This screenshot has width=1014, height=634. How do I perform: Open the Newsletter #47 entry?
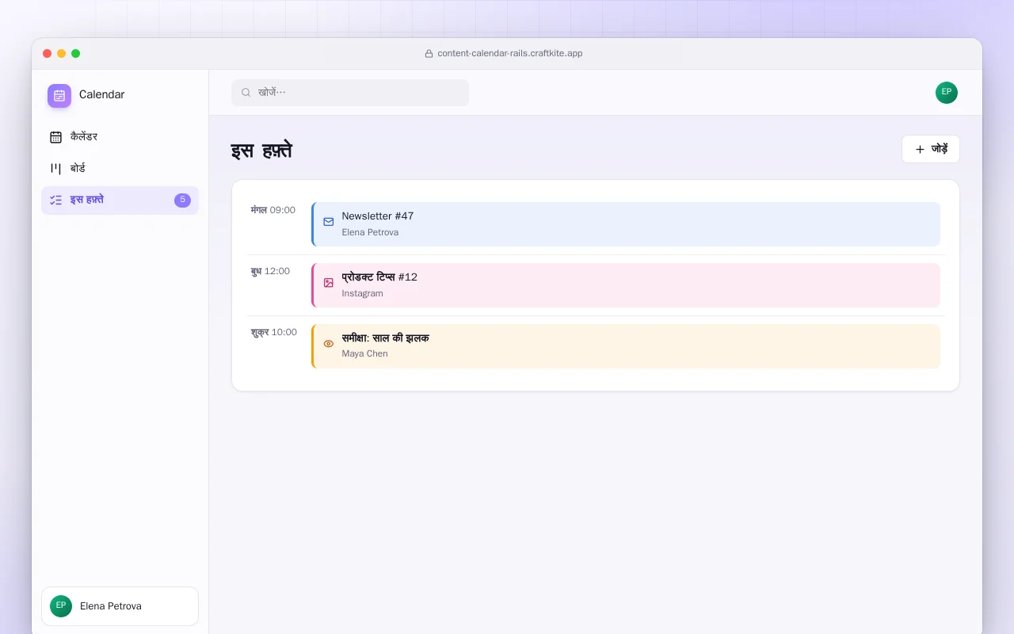pyautogui.click(x=626, y=224)
